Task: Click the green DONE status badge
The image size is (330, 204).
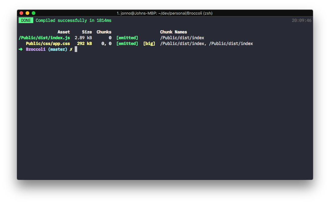Action: click(x=26, y=20)
